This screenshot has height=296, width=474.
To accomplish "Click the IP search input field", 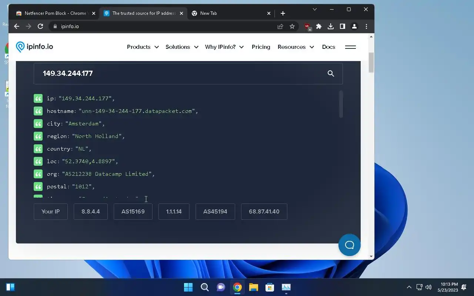I will point(188,74).
